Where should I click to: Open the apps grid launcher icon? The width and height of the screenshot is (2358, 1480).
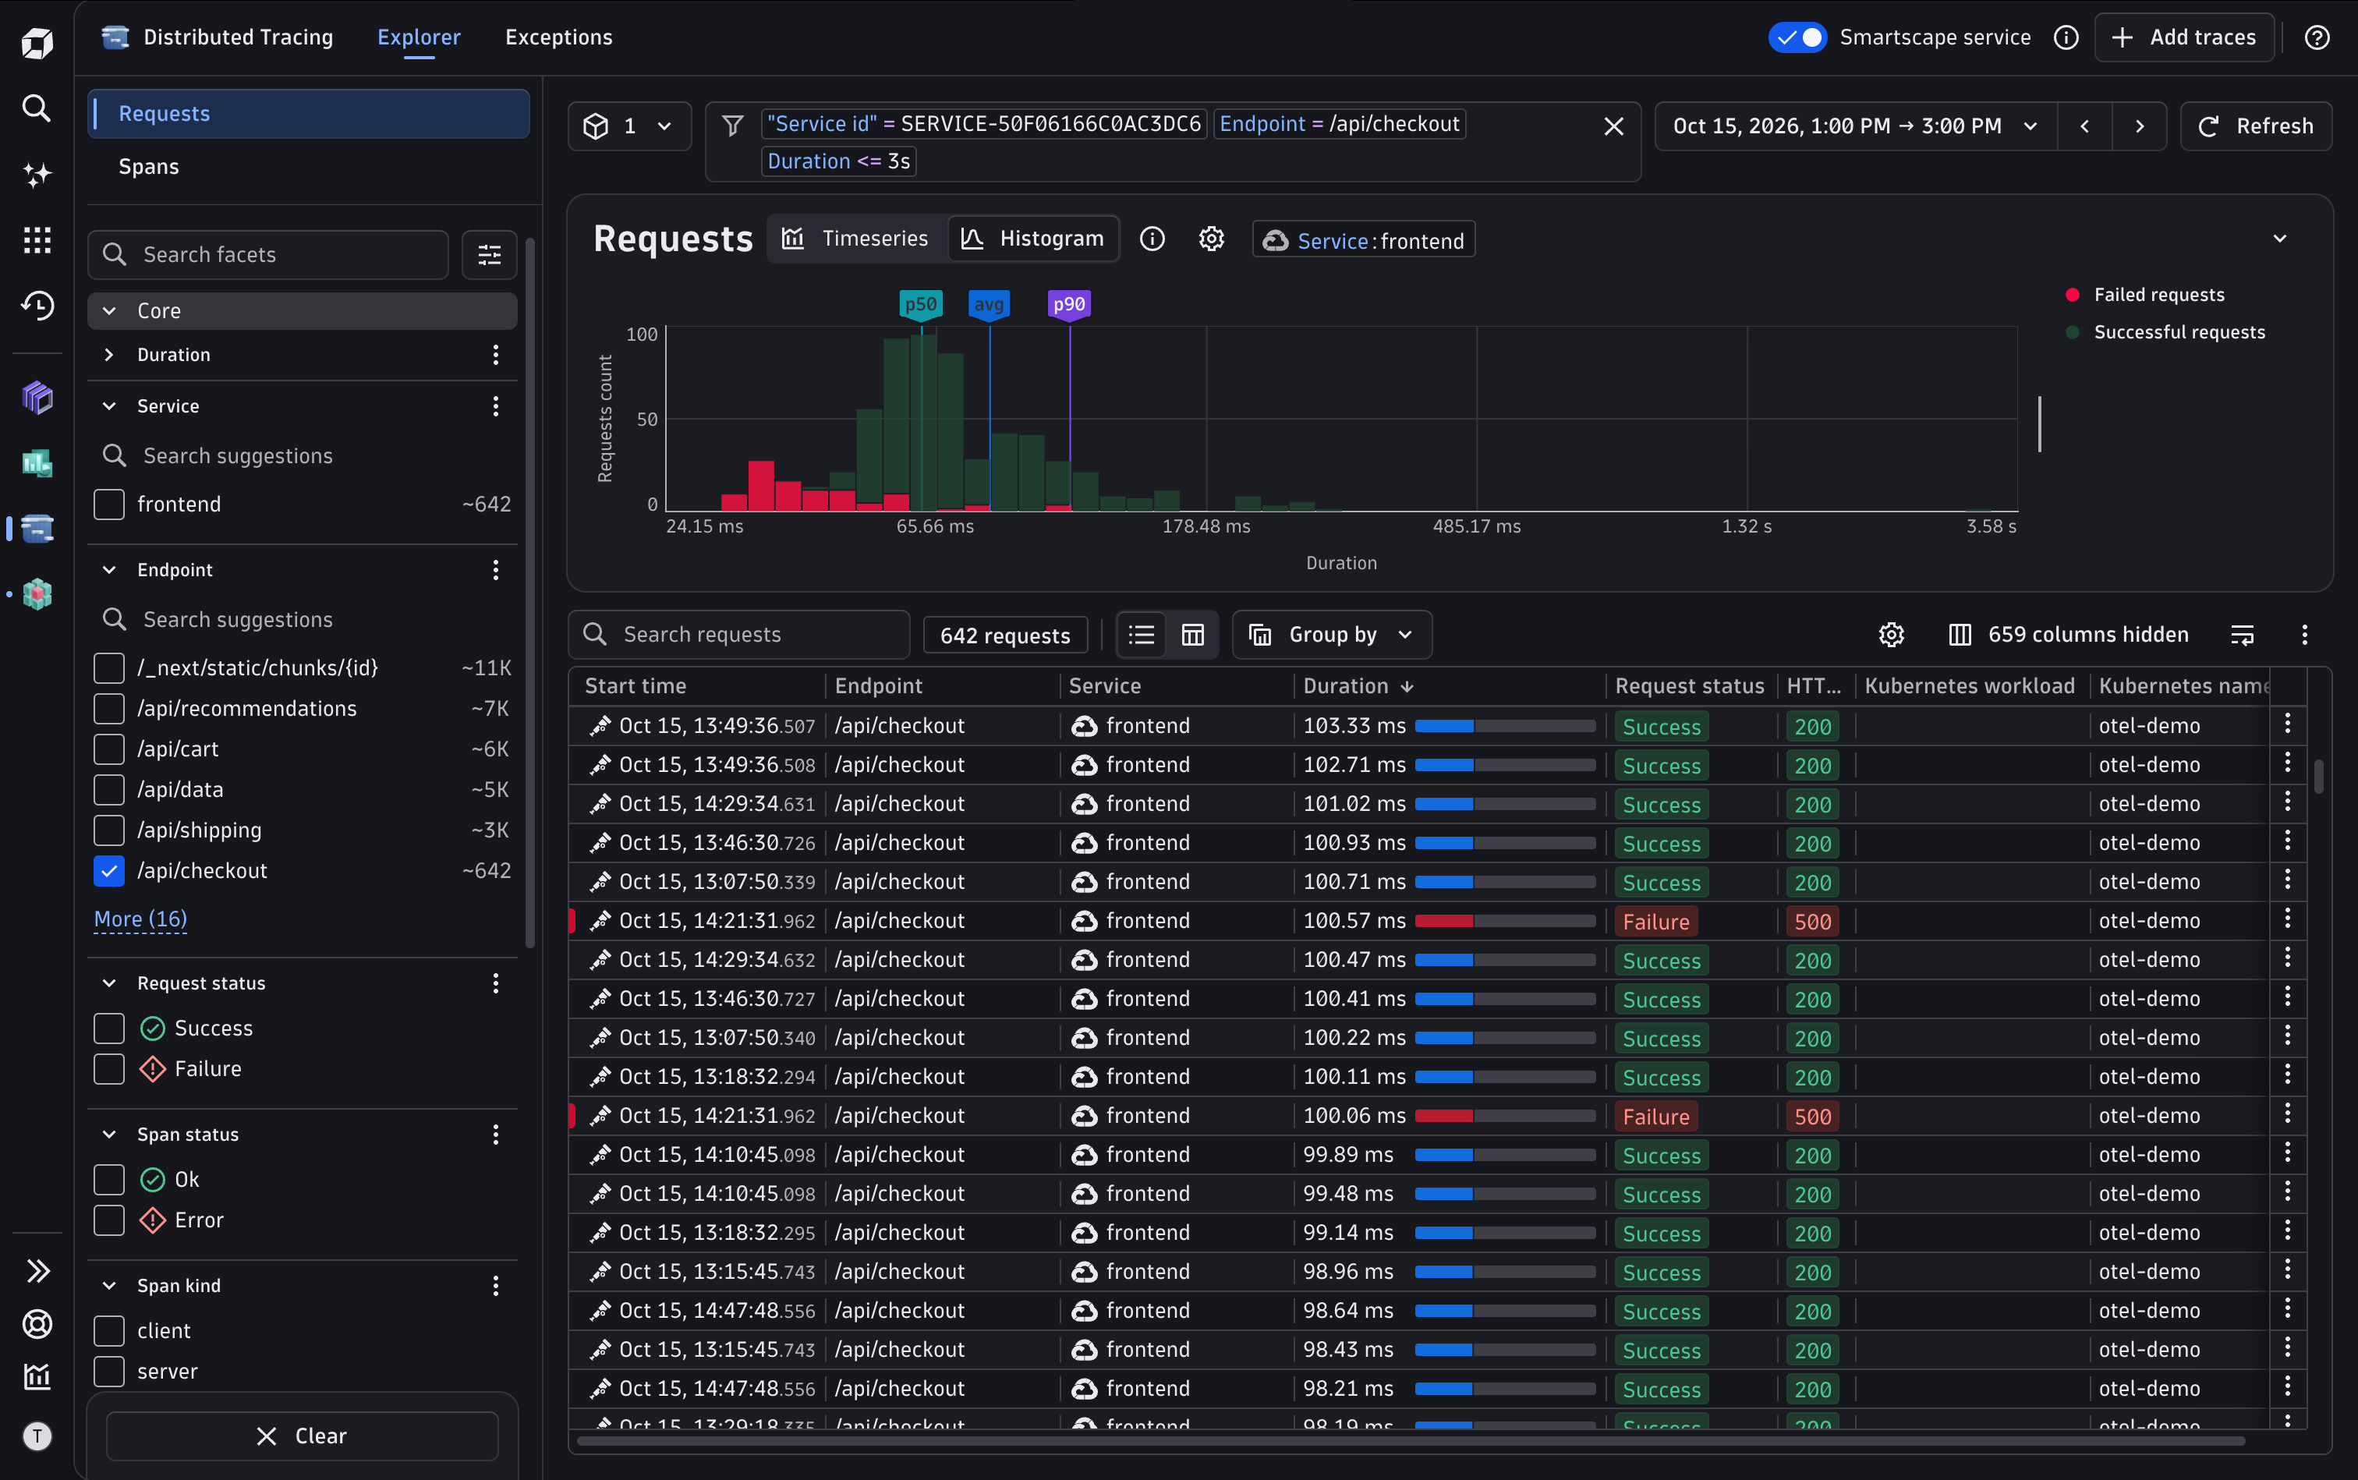36,240
